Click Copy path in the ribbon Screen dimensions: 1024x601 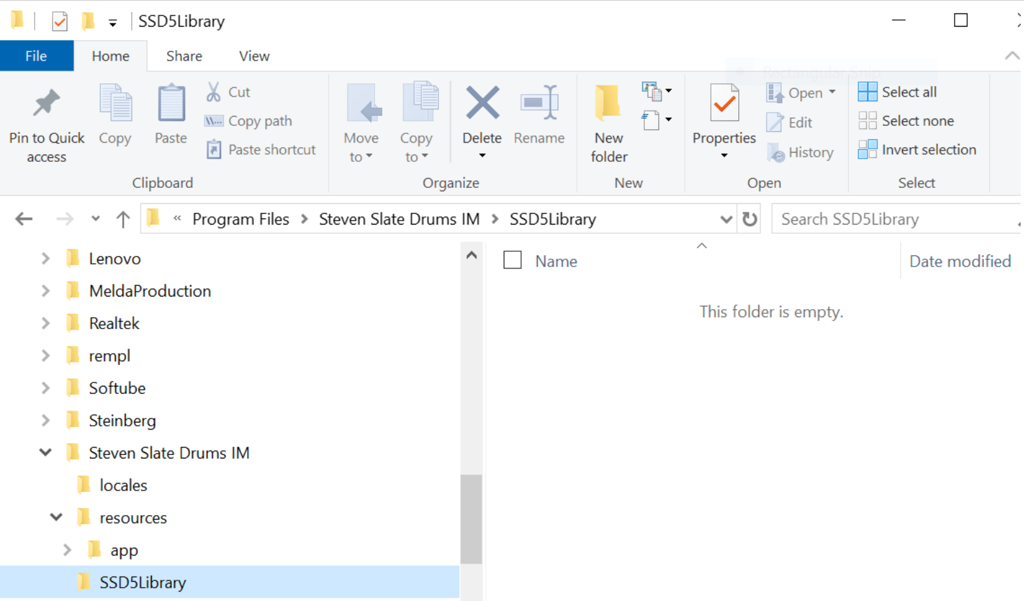(x=249, y=121)
